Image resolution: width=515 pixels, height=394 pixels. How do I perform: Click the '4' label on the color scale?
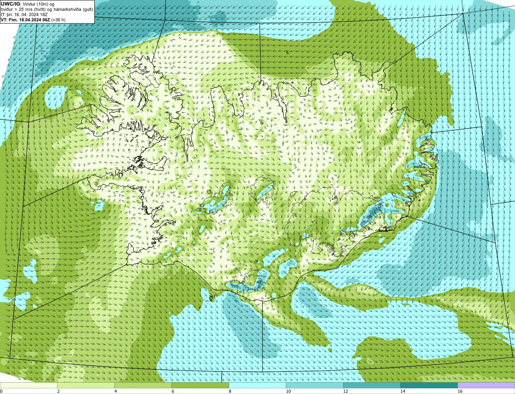pyautogui.click(x=115, y=391)
